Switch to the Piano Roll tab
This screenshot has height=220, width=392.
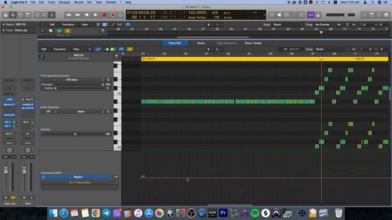click(x=175, y=43)
